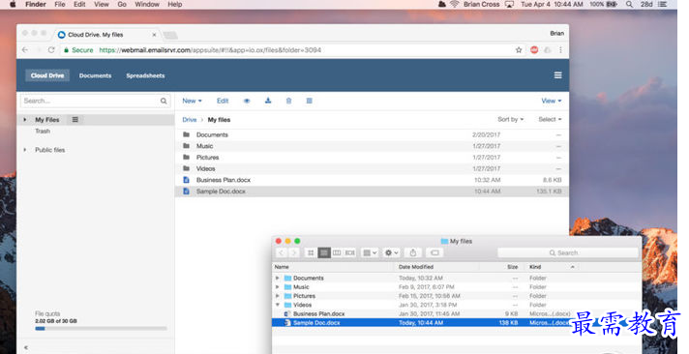The width and height of the screenshot is (689, 354).
Task: Open My Files folder actions menu icon
Action: click(x=75, y=120)
